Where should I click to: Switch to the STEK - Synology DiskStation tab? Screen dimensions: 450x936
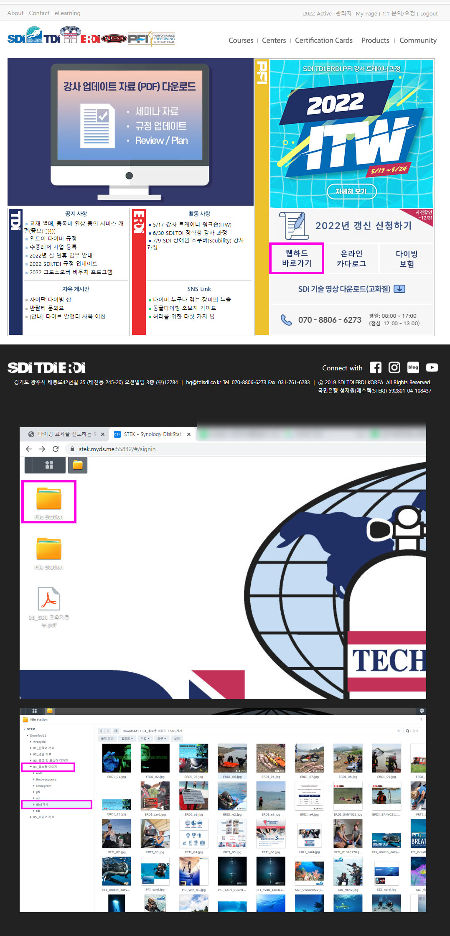coord(153,434)
